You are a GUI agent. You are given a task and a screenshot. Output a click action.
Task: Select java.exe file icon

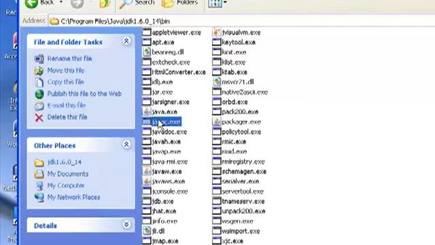pyautogui.click(x=147, y=112)
